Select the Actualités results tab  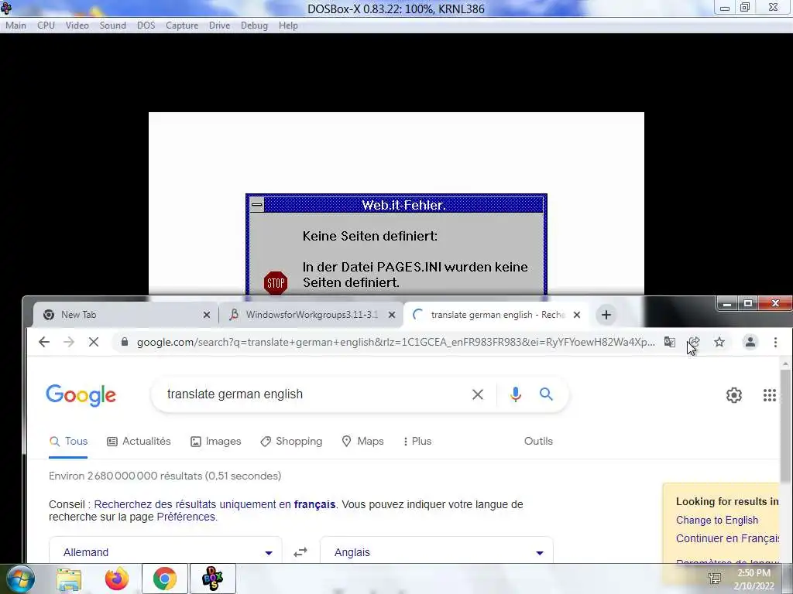[x=139, y=441]
